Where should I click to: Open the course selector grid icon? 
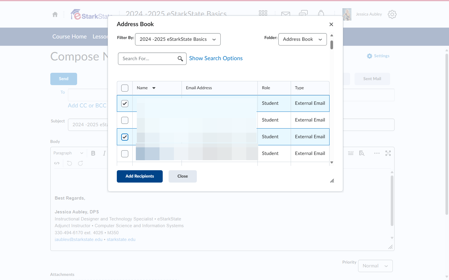[263, 13]
